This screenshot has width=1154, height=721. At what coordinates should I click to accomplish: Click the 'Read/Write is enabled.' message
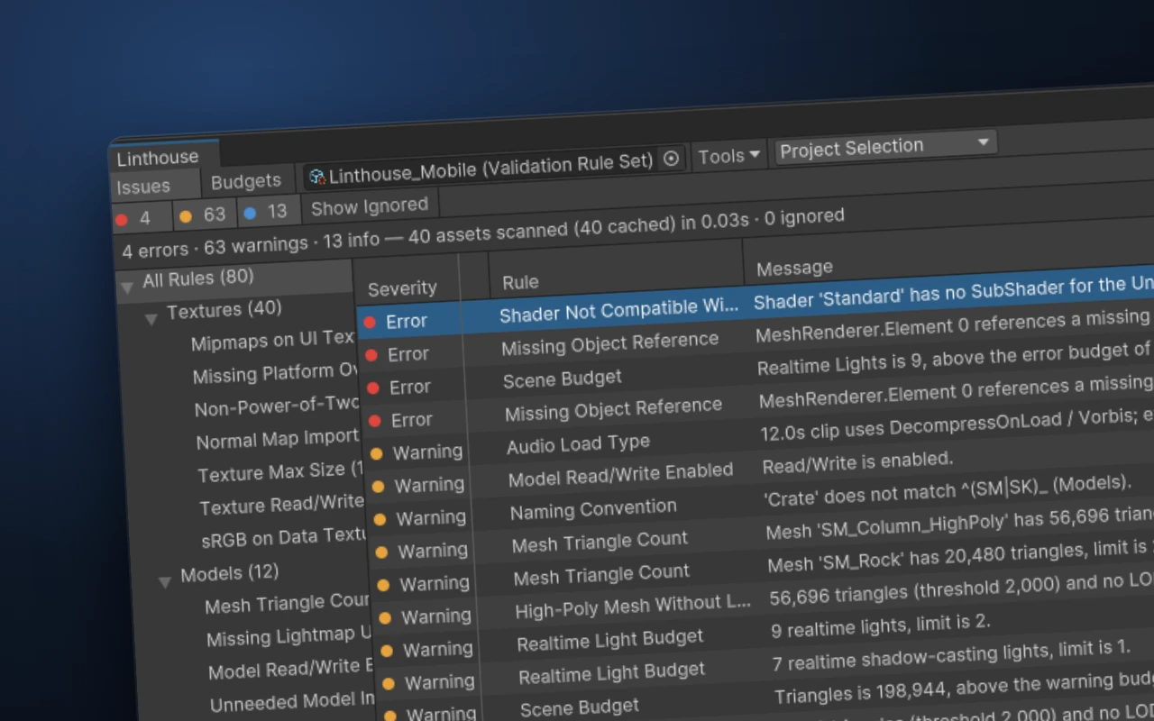(857, 462)
